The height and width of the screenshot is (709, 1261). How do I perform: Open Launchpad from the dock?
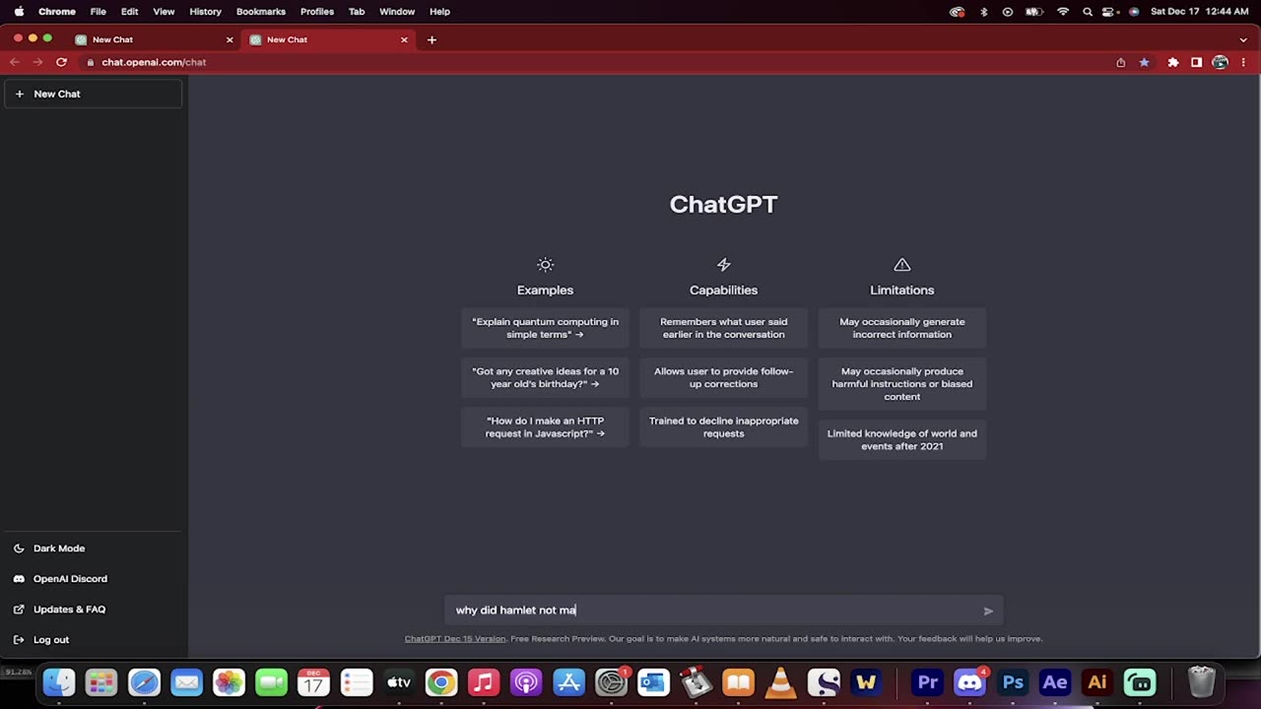[101, 682]
